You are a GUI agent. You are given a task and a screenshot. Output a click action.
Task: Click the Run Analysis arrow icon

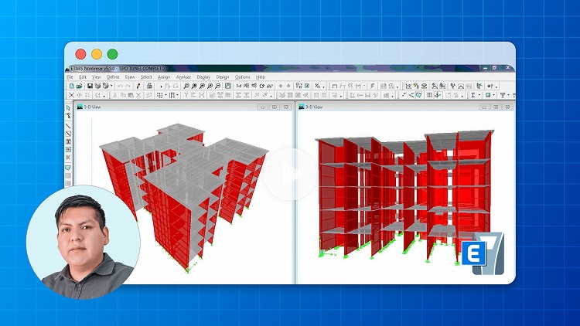click(162, 86)
